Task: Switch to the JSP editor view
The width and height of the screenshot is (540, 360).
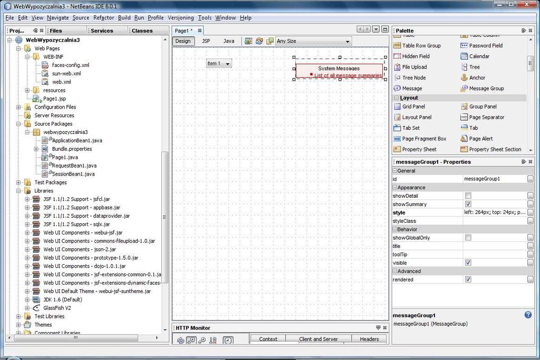Action: pyautogui.click(x=206, y=41)
